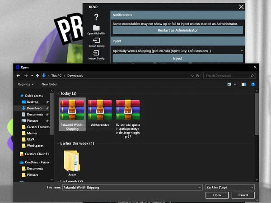
Task: Click This PC in the address path
Action: (x=56, y=76)
